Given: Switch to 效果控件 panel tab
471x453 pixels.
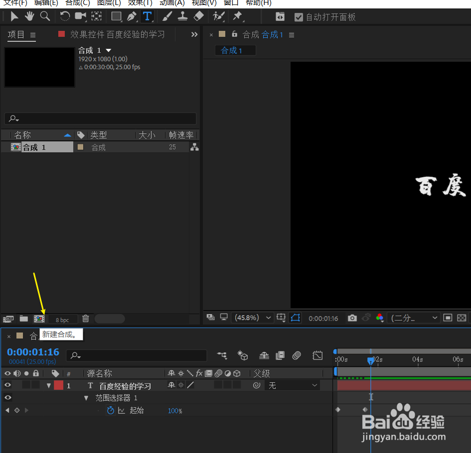Looking at the screenshot, I should [x=117, y=34].
